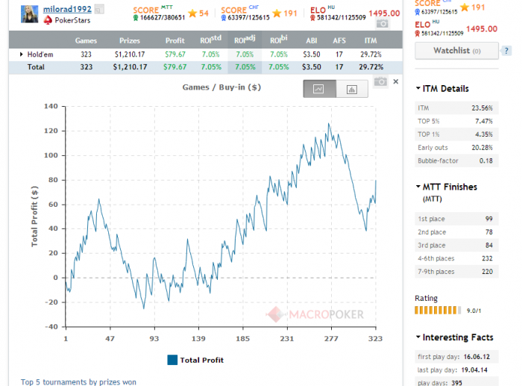Viewport: 522px width, 386px height.
Task: Collapse the ITM Details section
Action: [418, 88]
